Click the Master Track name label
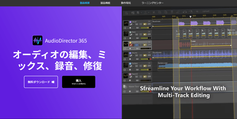This screenshot has height=119, width=237. (x=134, y=87)
